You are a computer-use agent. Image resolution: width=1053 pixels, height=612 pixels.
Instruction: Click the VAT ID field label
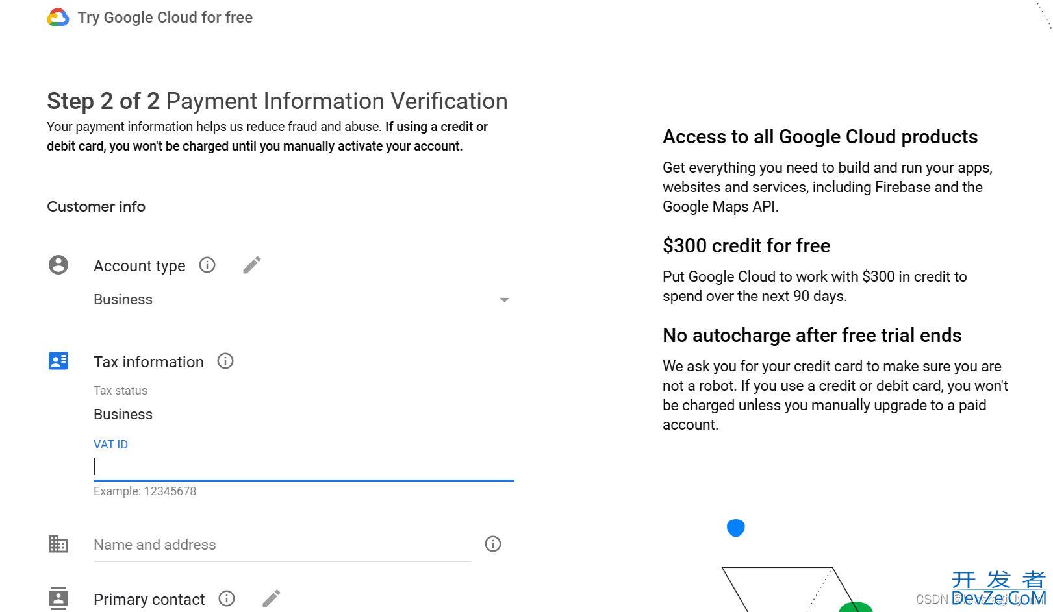point(110,445)
